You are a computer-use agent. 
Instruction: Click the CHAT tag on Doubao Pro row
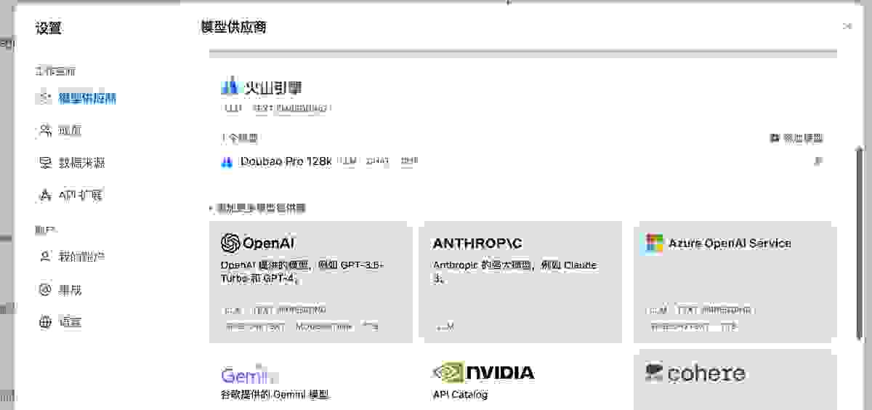coord(378,161)
